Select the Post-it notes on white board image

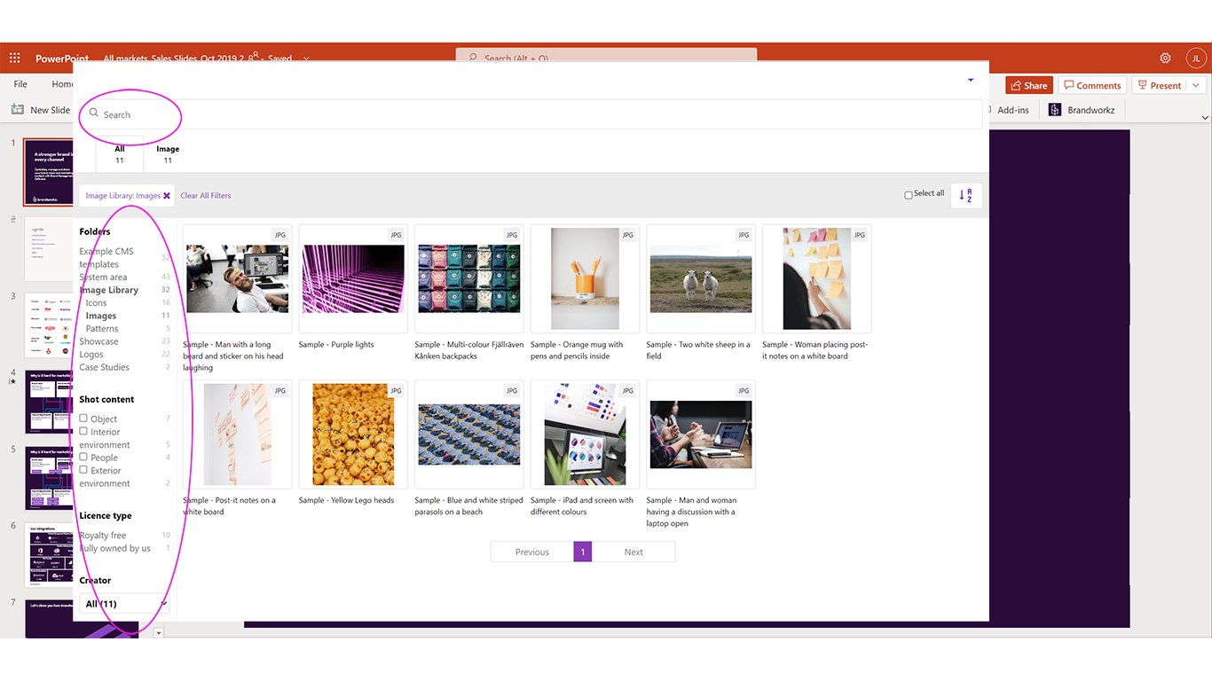click(x=238, y=434)
